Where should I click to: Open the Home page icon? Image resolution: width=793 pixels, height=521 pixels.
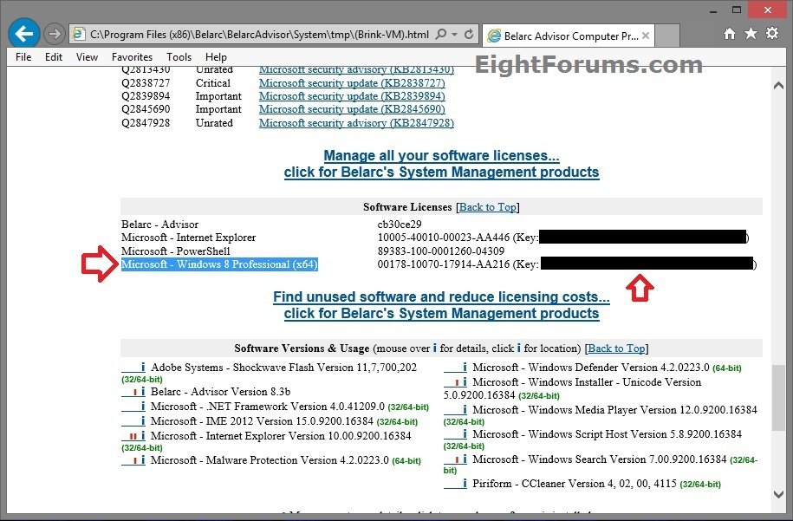click(x=730, y=34)
